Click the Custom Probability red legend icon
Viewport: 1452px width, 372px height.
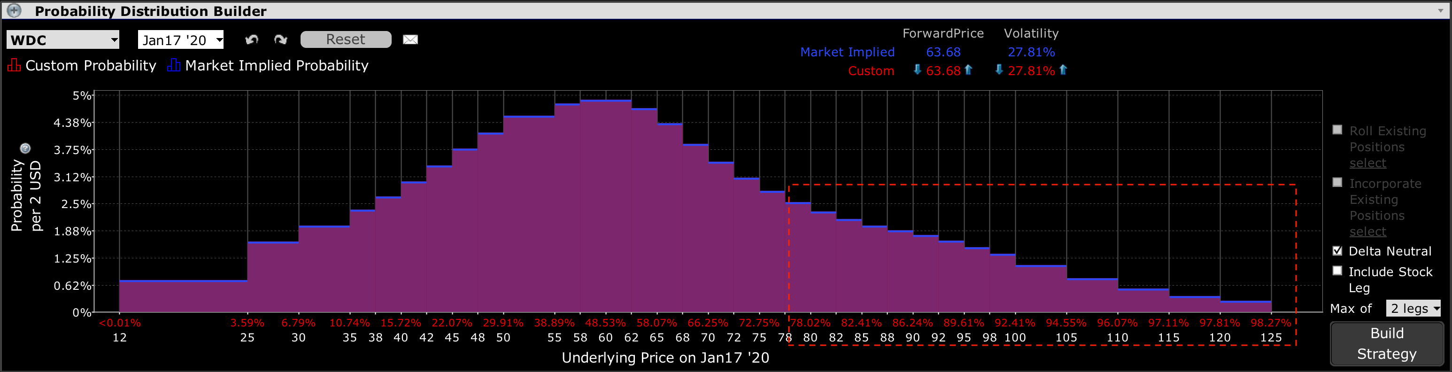pyautogui.click(x=14, y=65)
